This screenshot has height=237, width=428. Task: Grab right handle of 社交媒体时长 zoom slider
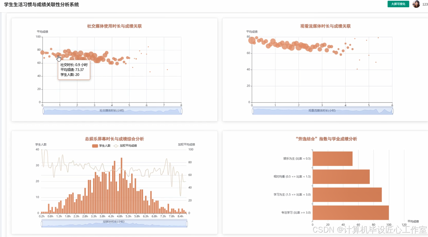182,111
